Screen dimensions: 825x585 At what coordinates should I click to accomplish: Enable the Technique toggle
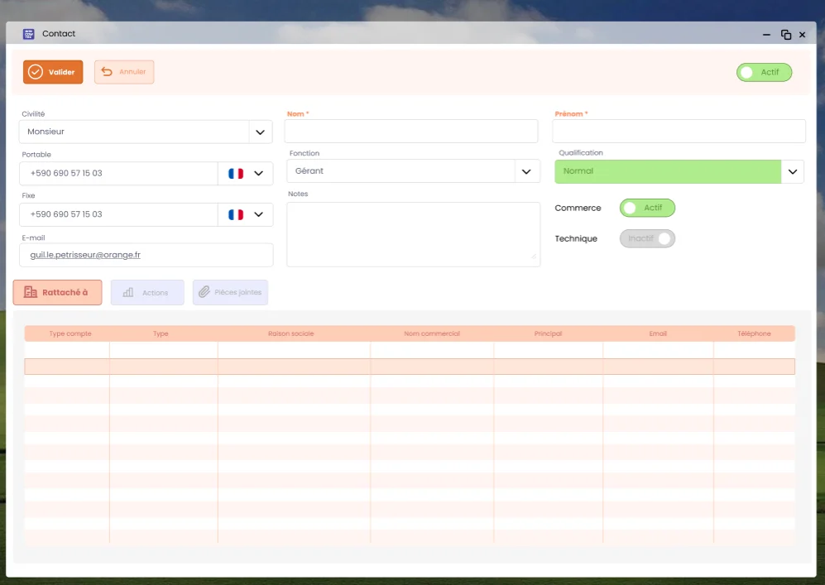click(x=647, y=238)
